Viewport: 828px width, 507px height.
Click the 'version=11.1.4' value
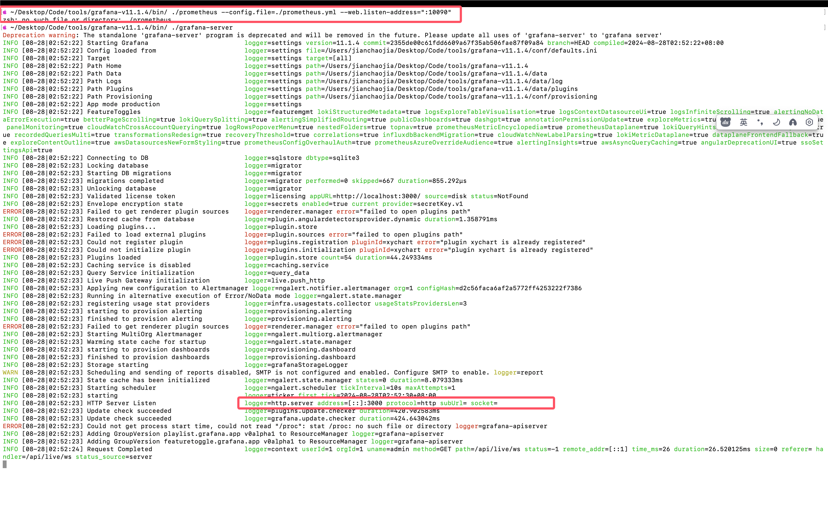[332, 43]
